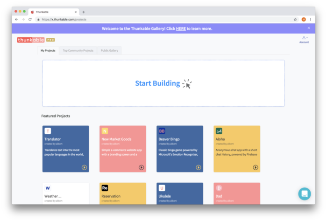The image size is (327, 221).
Task: Open the Translator project card
Action: [x=66, y=149]
